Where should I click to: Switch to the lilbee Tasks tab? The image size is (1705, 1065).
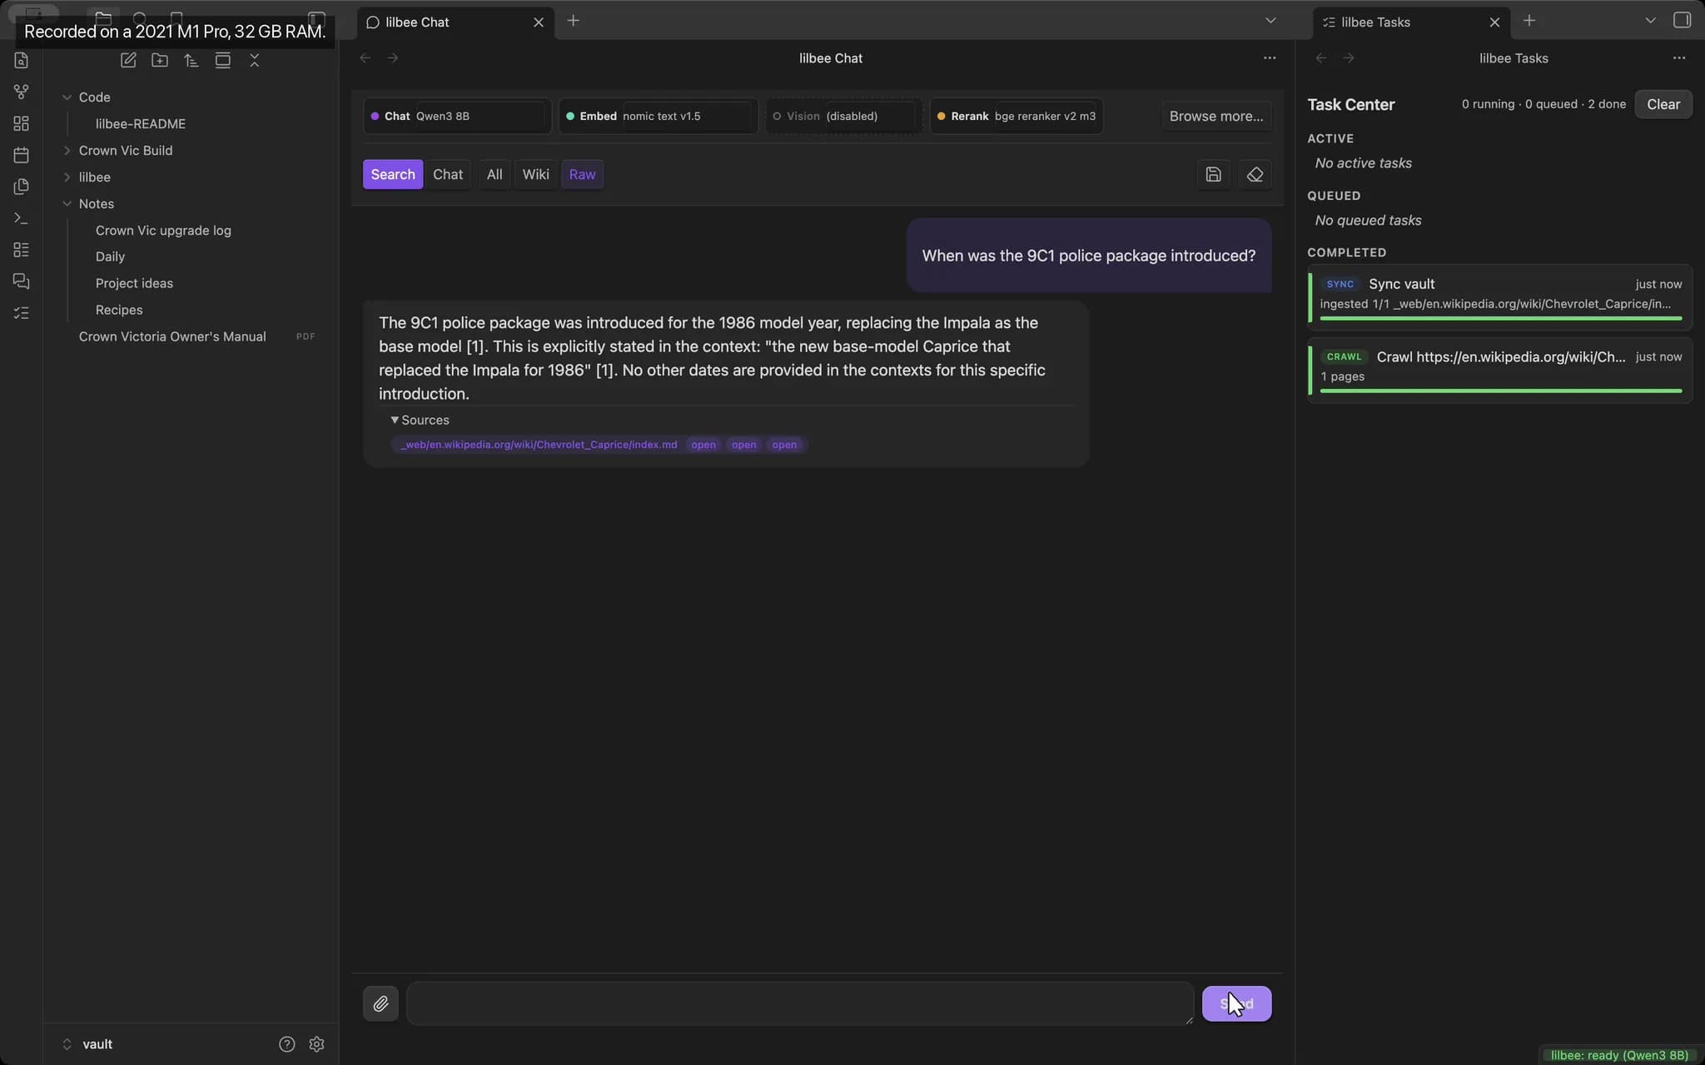[1411, 22]
